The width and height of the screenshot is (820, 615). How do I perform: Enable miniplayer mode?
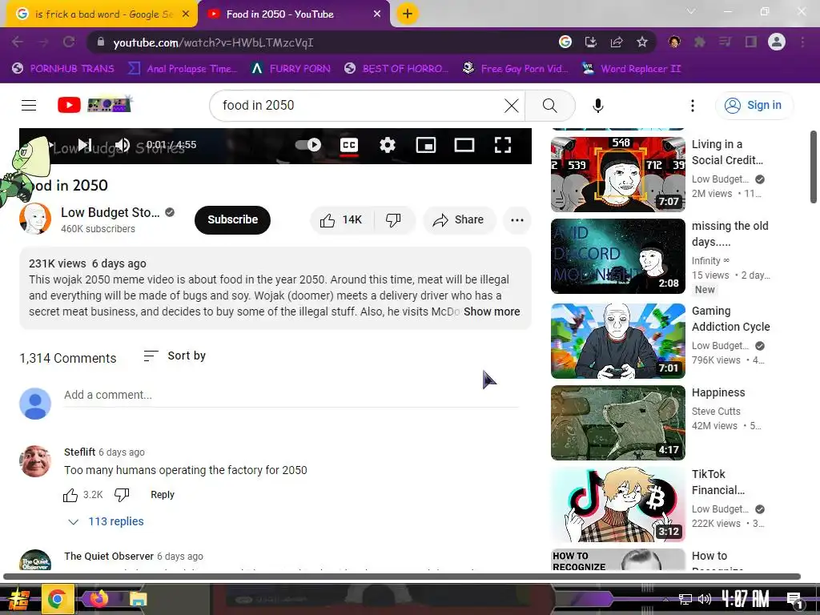[x=426, y=145]
